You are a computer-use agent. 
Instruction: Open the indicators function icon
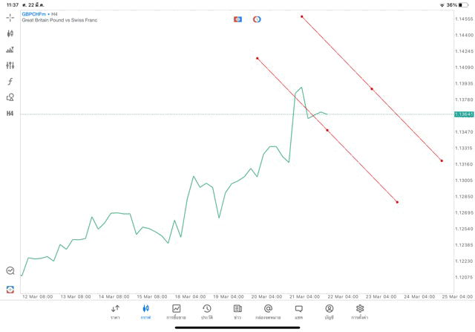[10, 81]
